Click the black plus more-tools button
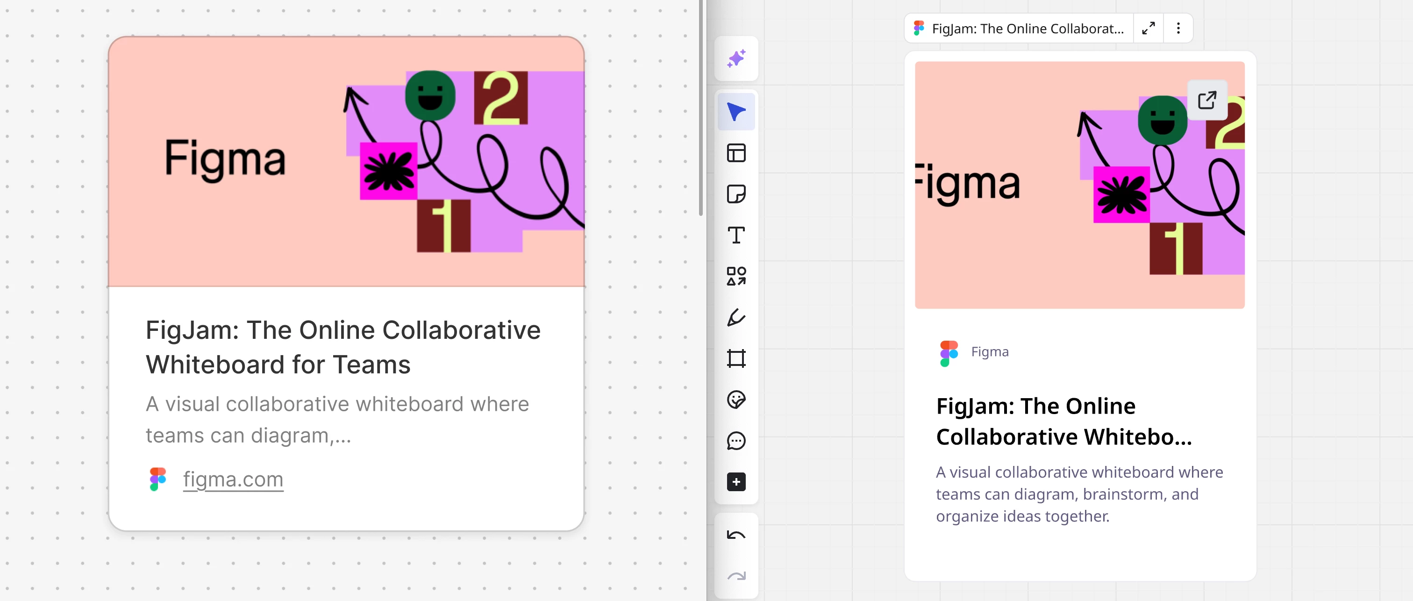 click(x=736, y=482)
